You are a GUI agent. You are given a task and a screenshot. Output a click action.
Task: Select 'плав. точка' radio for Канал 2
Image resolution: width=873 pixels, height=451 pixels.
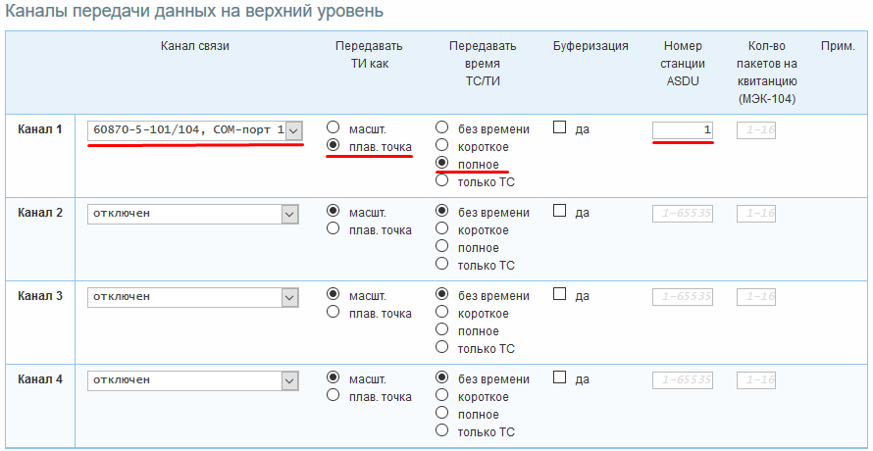click(x=334, y=228)
